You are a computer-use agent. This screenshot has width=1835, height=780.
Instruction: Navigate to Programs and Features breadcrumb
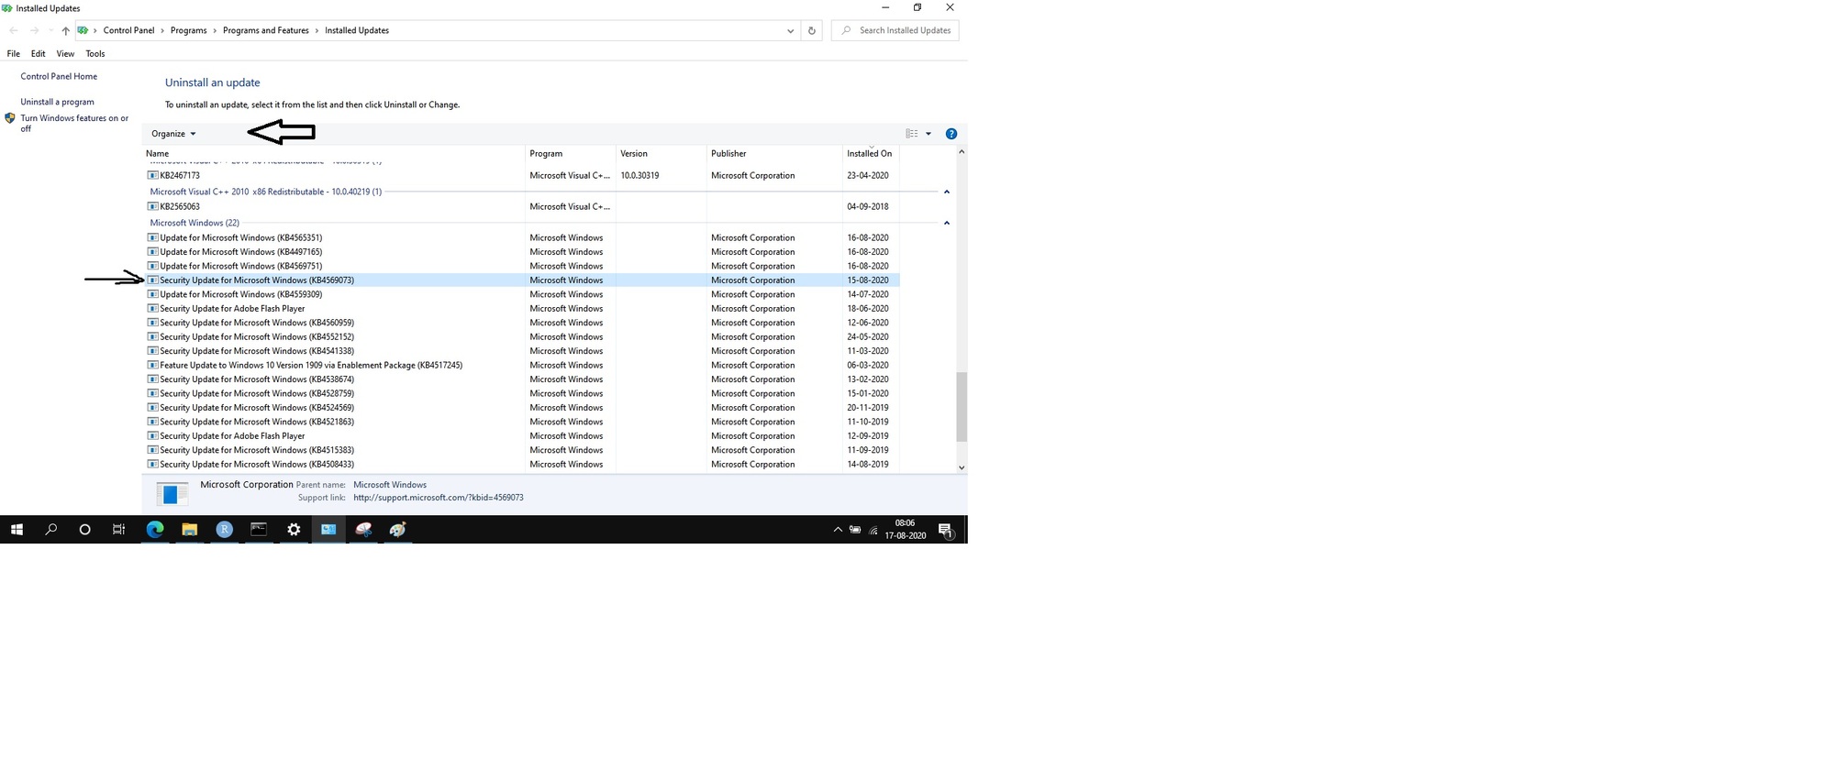pyautogui.click(x=265, y=30)
